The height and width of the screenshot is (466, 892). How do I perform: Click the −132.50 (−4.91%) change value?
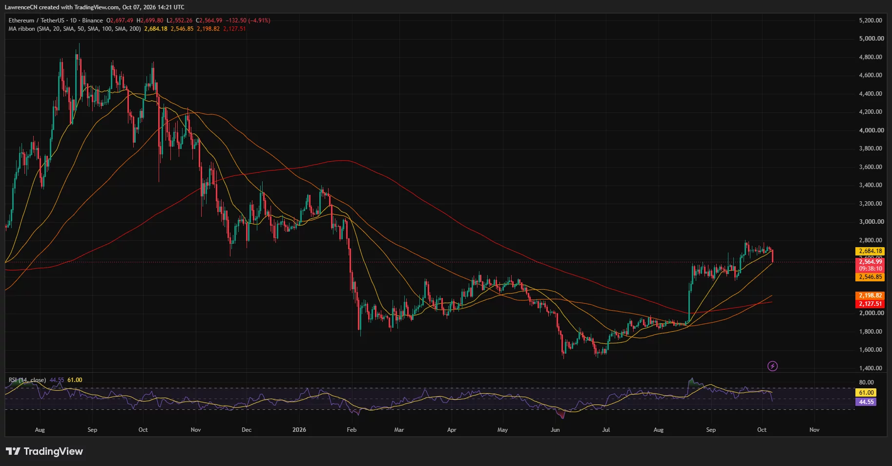tap(248, 21)
